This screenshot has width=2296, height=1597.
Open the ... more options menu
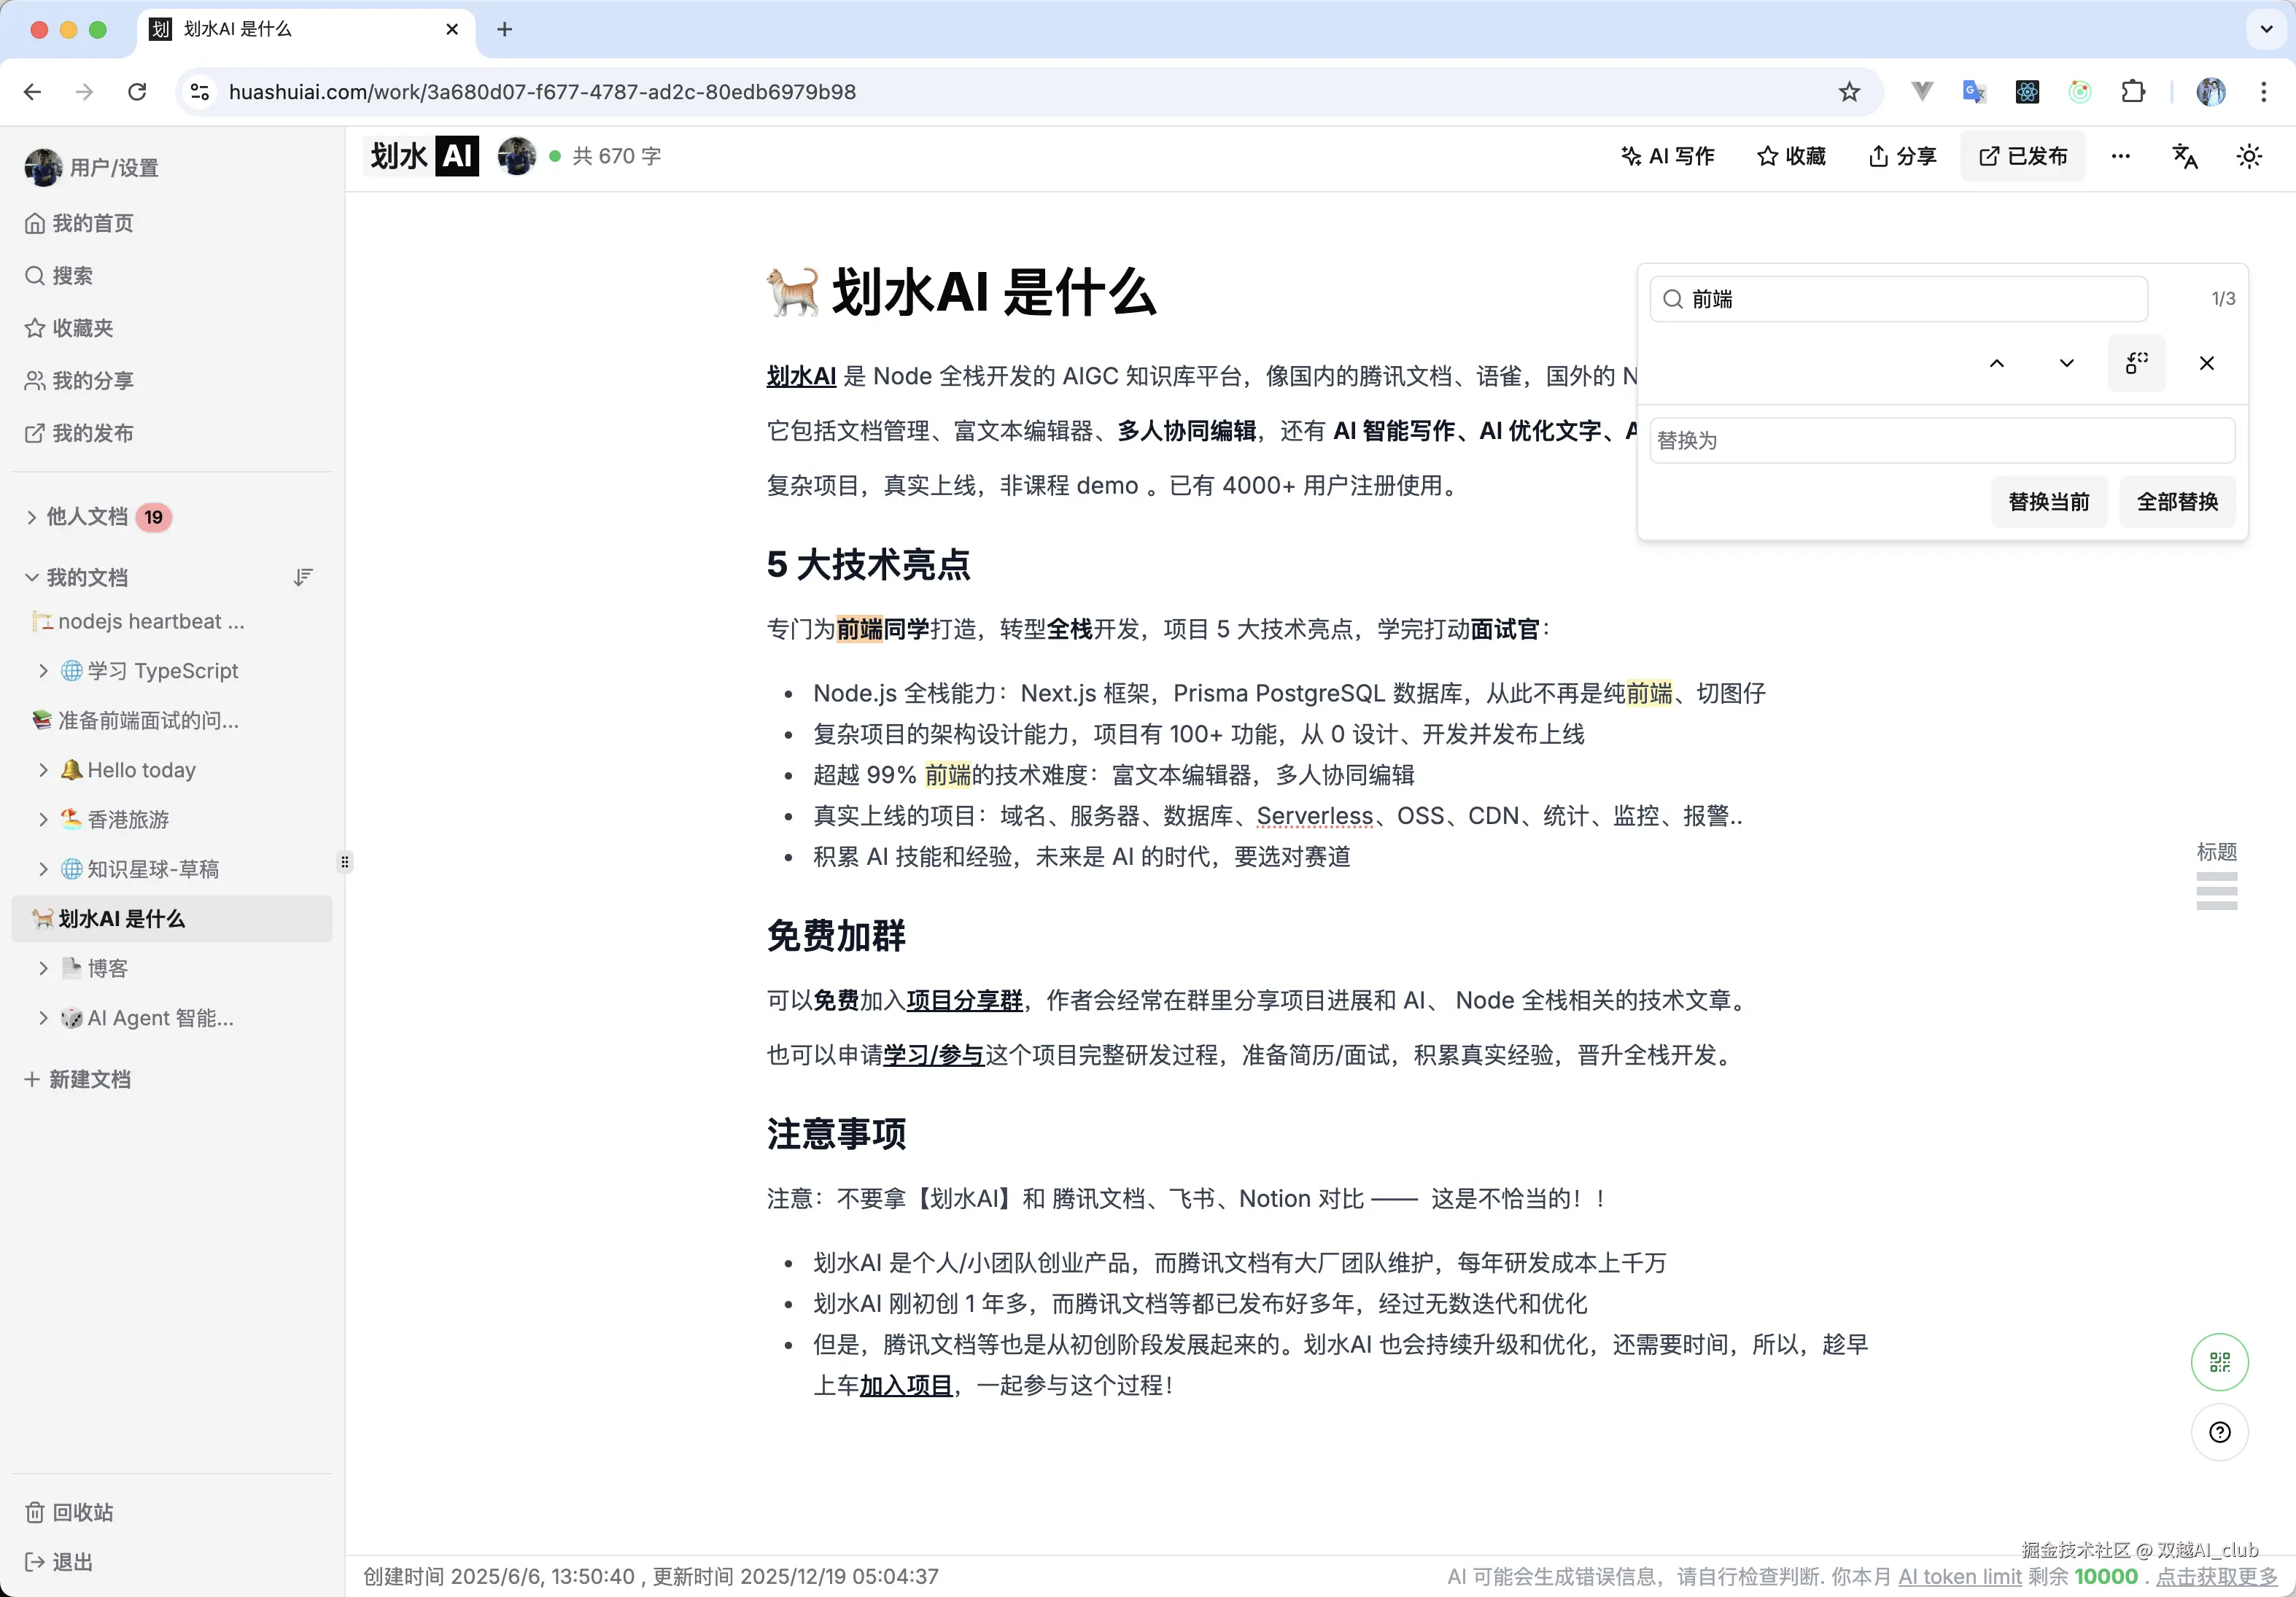(x=2121, y=156)
